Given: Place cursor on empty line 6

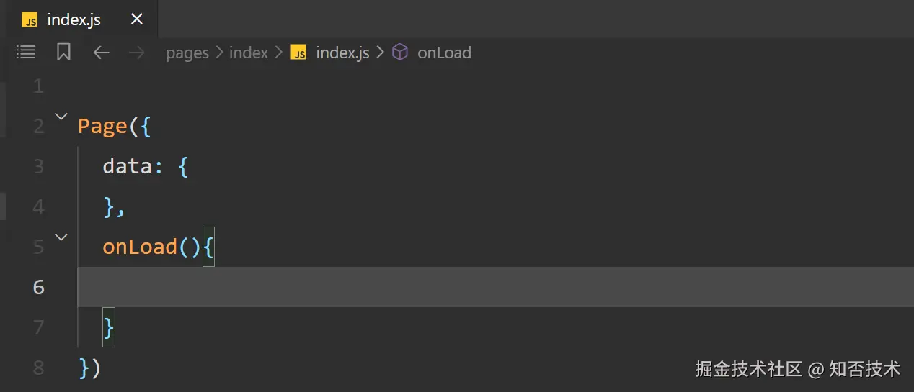Looking at the screenshot, I should (x=432, y=287).
